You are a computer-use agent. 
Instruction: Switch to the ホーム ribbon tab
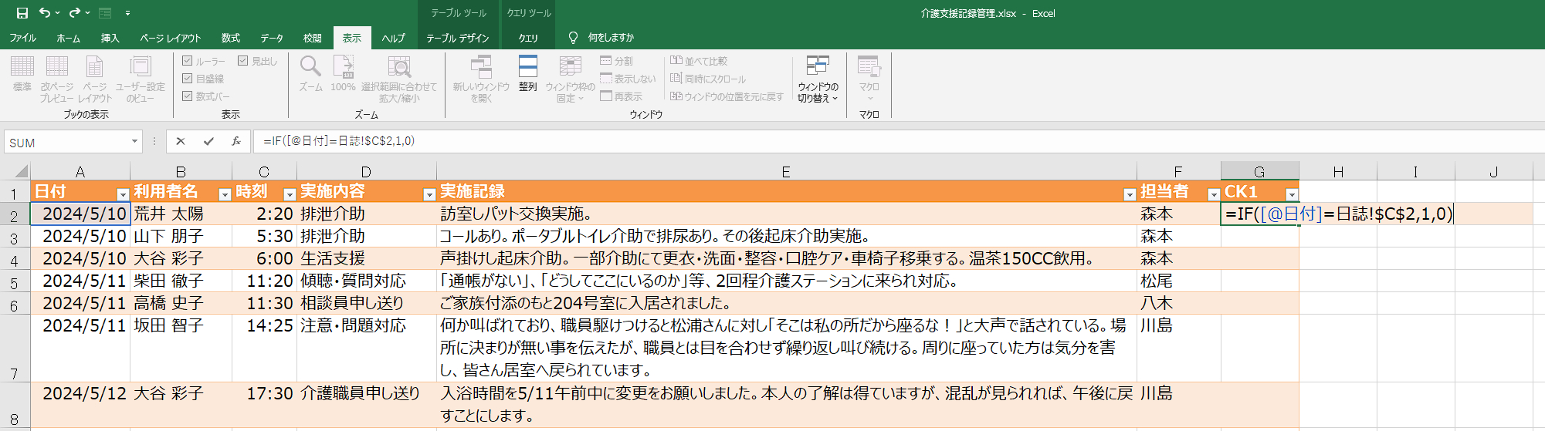coord(68,38)
